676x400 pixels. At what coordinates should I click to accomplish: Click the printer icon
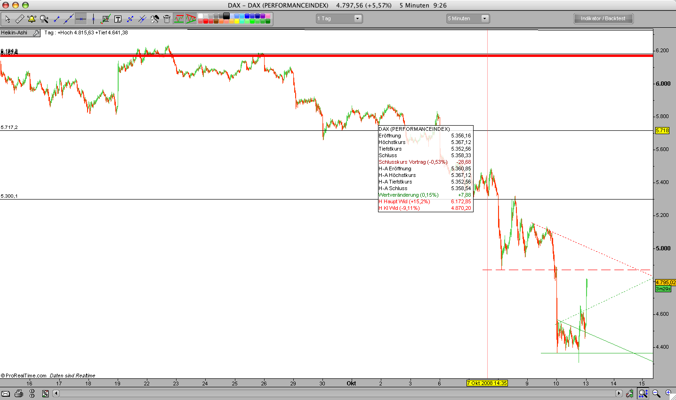[x=18, y=393]
